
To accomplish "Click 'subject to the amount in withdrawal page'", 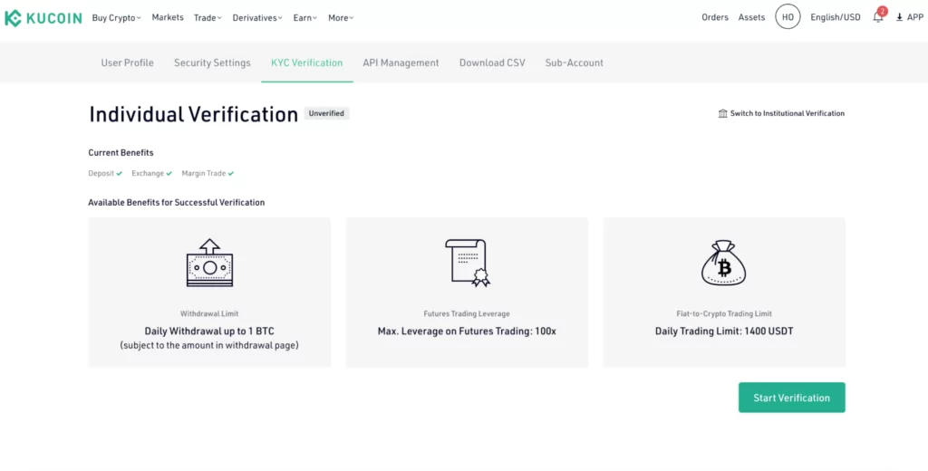I will (x=209, y=345).
